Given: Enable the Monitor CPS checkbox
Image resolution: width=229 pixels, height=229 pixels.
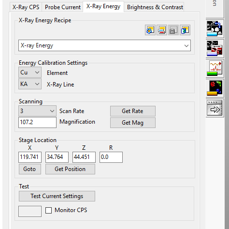Looking at the screenshot, I should tap(48, 210).
